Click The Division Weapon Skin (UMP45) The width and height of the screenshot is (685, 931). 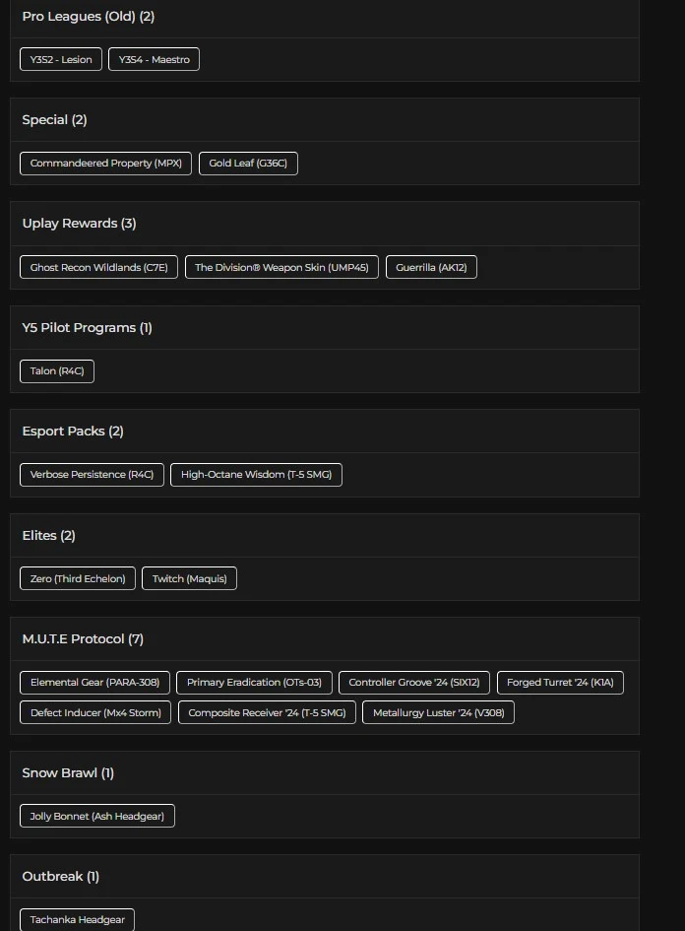(x=281, y=268)
